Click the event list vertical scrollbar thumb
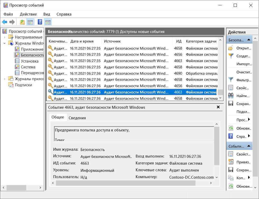Screen dimensions: 259x199 (x=220, y=92)
